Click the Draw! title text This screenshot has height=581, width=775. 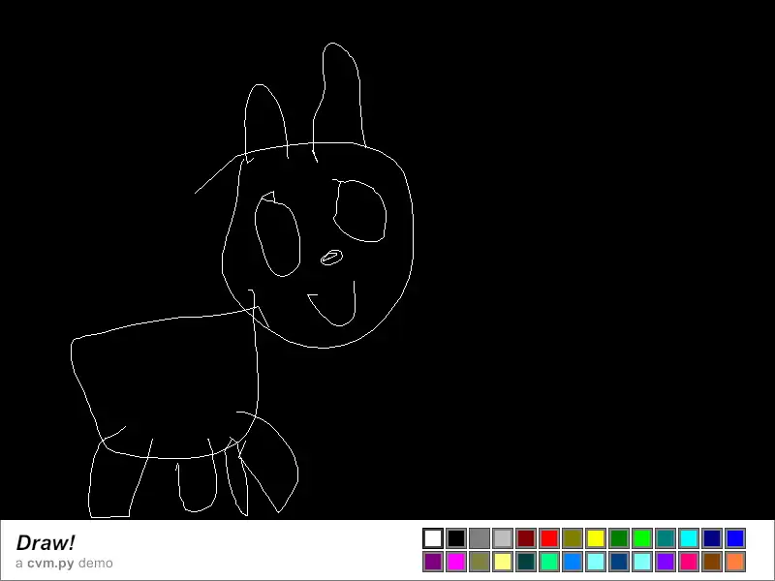(x=46, y=542)
